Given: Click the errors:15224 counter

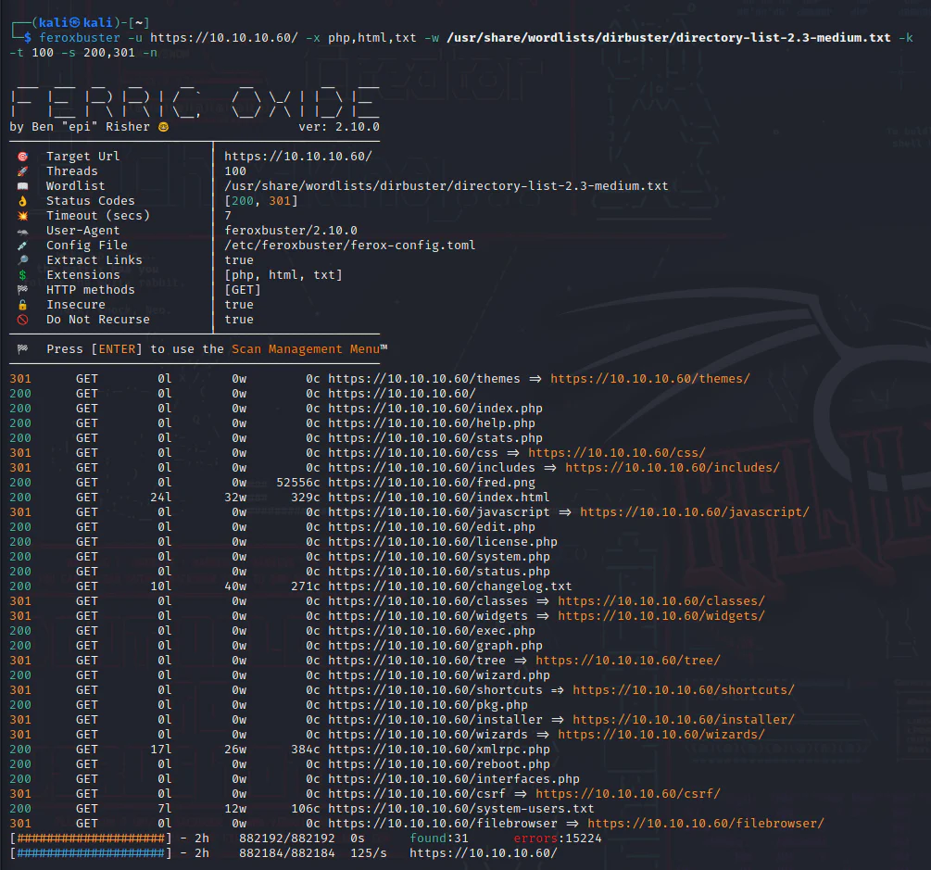Looking at the screenshot, I should tap(558, 838).
